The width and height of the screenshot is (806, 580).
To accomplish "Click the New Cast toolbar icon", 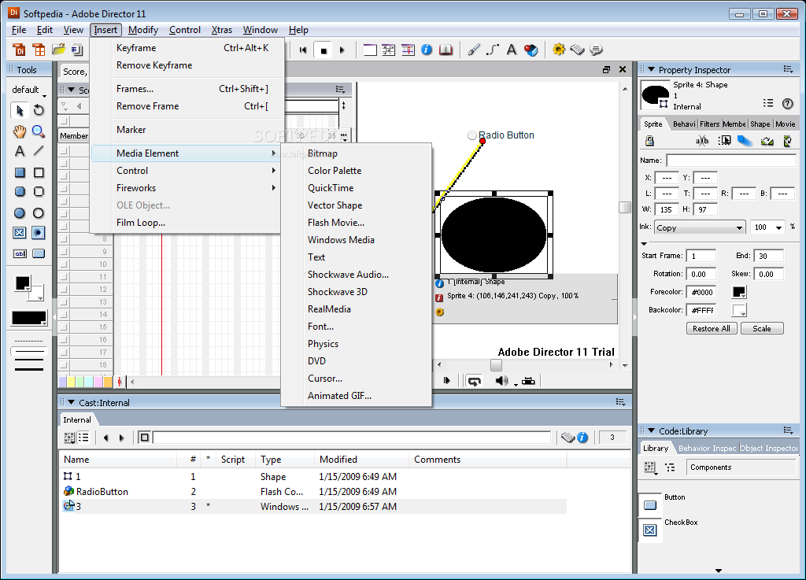I will click(39, 50).
